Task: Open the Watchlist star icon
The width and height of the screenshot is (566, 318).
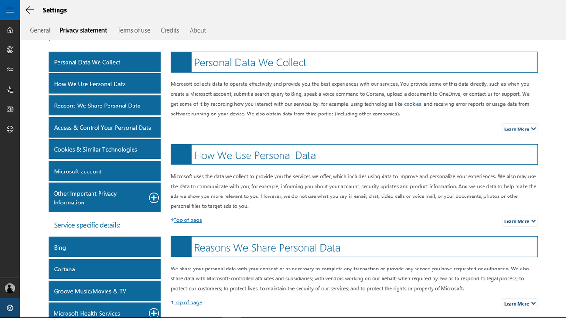Action: [9, 89]
